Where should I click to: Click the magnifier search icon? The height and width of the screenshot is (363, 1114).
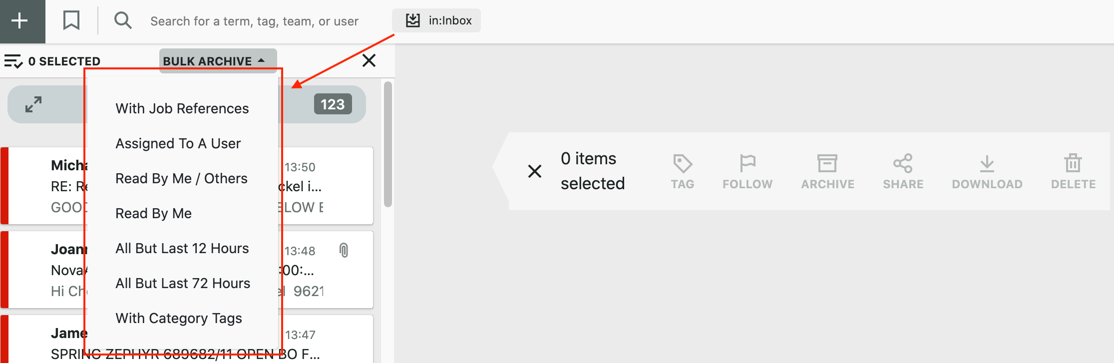(x=123, y=21)
